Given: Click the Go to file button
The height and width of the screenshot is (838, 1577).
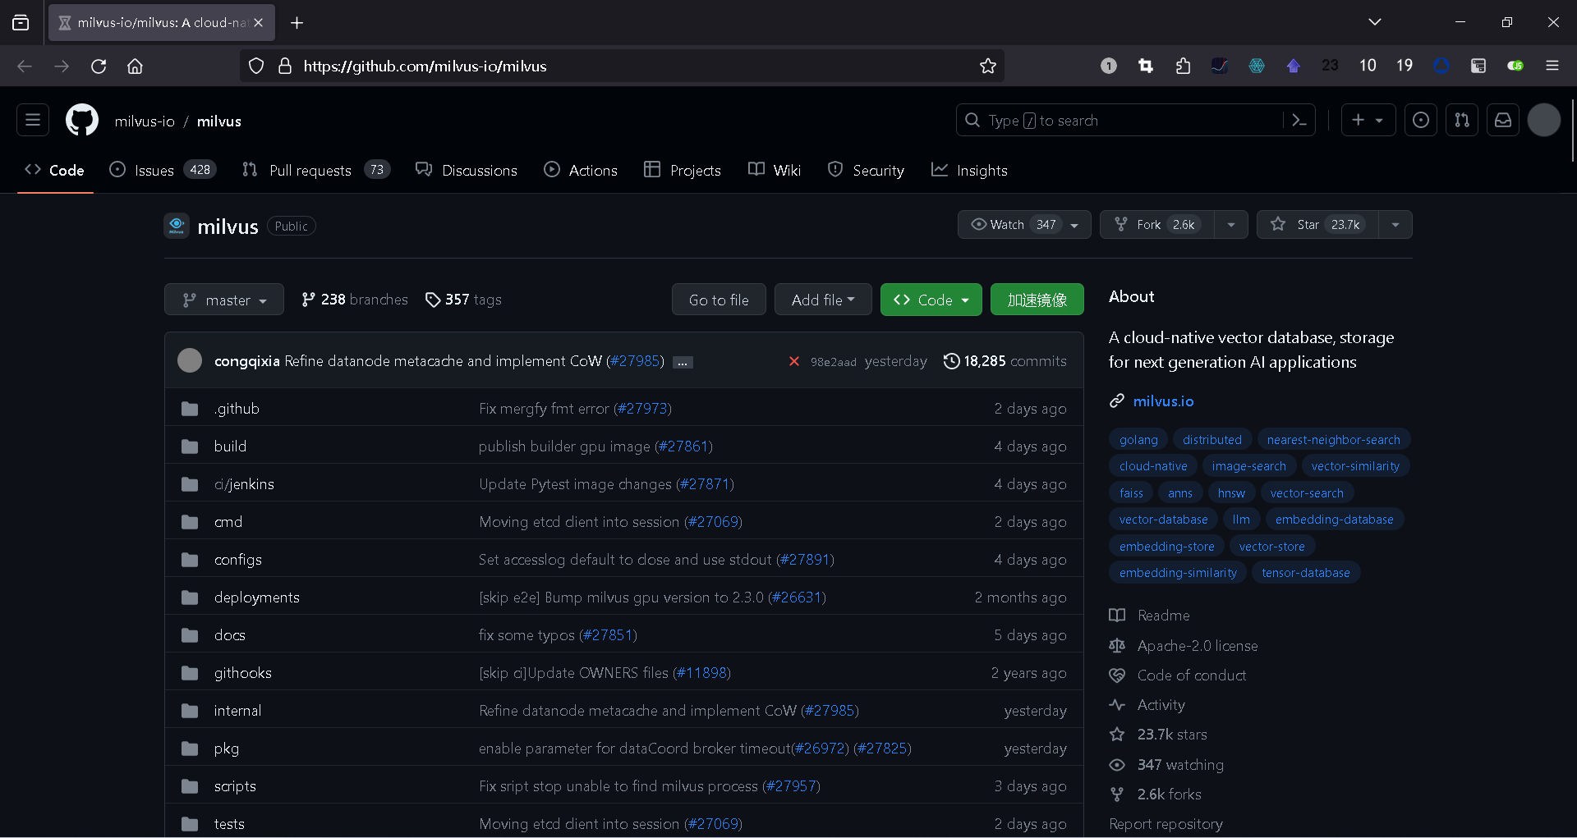Looking at the screenshot, I should [x=719, y=300].
